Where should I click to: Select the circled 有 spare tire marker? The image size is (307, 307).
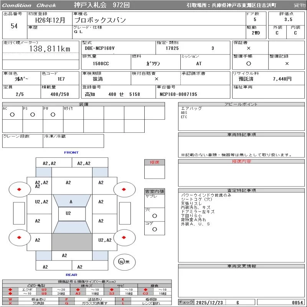[122, 262]
